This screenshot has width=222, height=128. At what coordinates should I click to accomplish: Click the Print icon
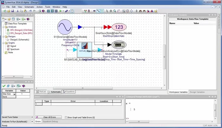(x=40, y=11)
